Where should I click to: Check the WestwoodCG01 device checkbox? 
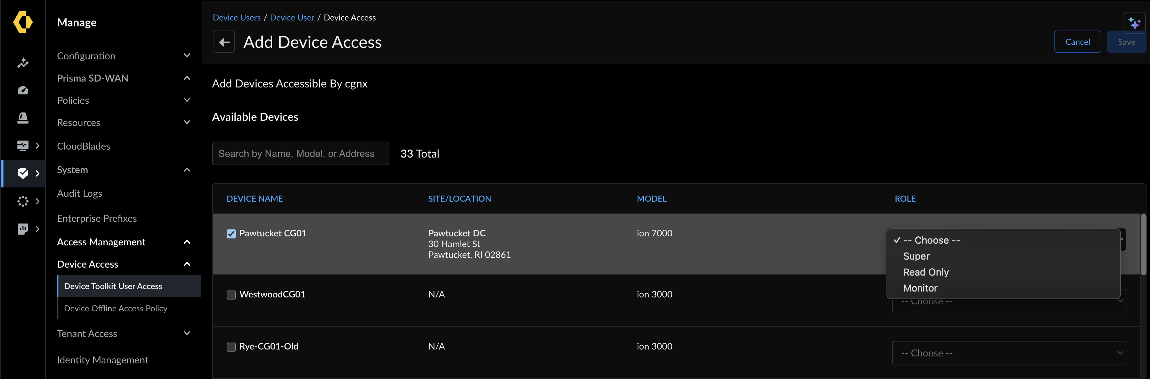click(x=231, y=295)
